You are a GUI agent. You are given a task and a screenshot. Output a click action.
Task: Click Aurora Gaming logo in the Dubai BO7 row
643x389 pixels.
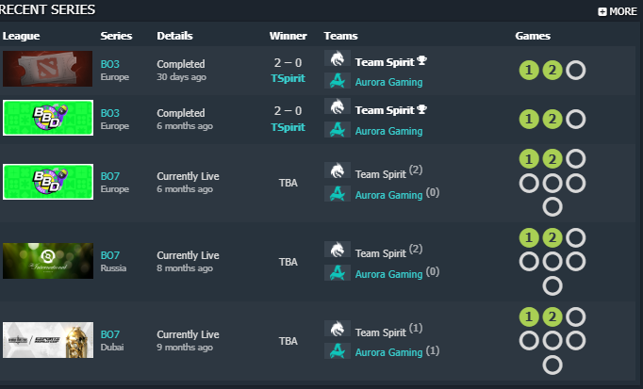click(338, 351)
